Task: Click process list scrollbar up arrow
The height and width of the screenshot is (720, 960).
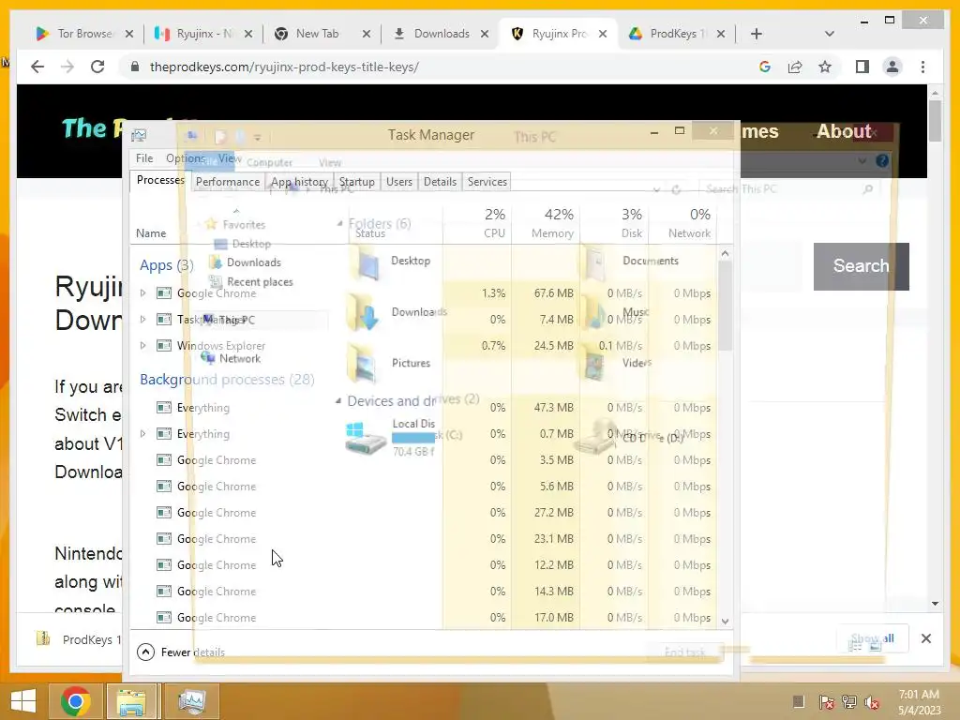Action: click(725, 253)
